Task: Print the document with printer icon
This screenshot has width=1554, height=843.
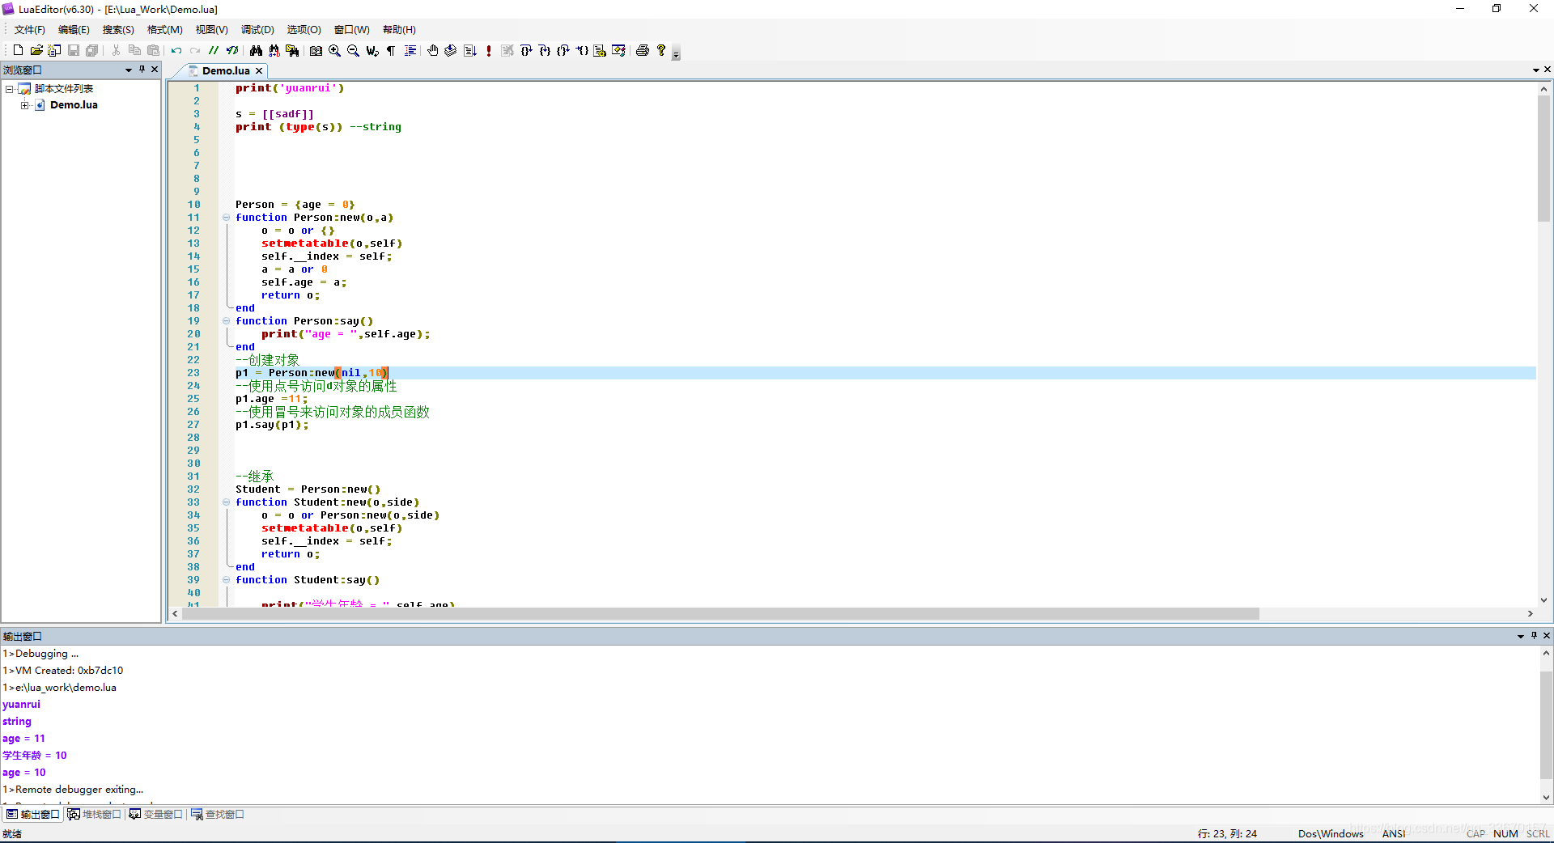Action: (x=643, y=50)
